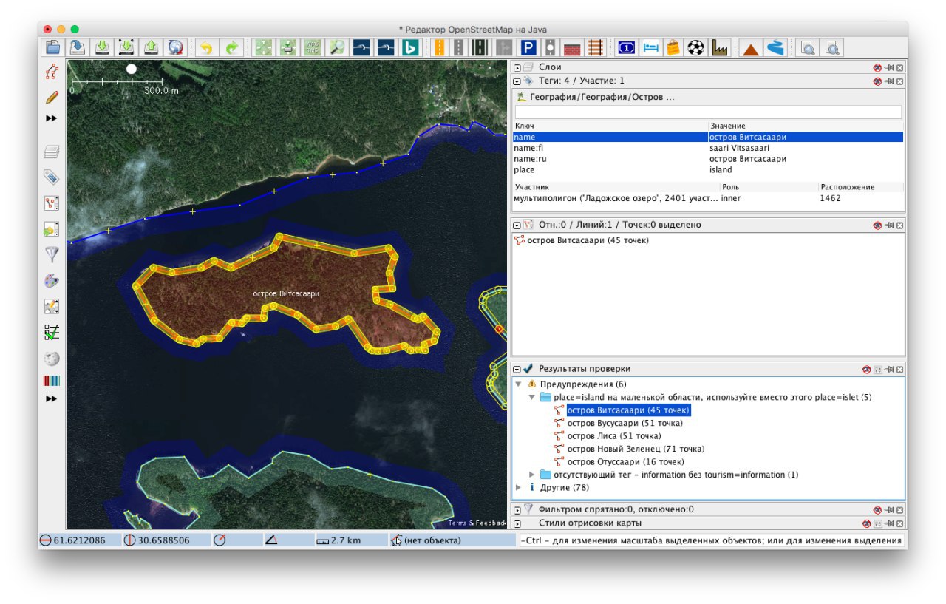Select the soccer ball sport preset
946x604 pixels.
tap(696, 47)
